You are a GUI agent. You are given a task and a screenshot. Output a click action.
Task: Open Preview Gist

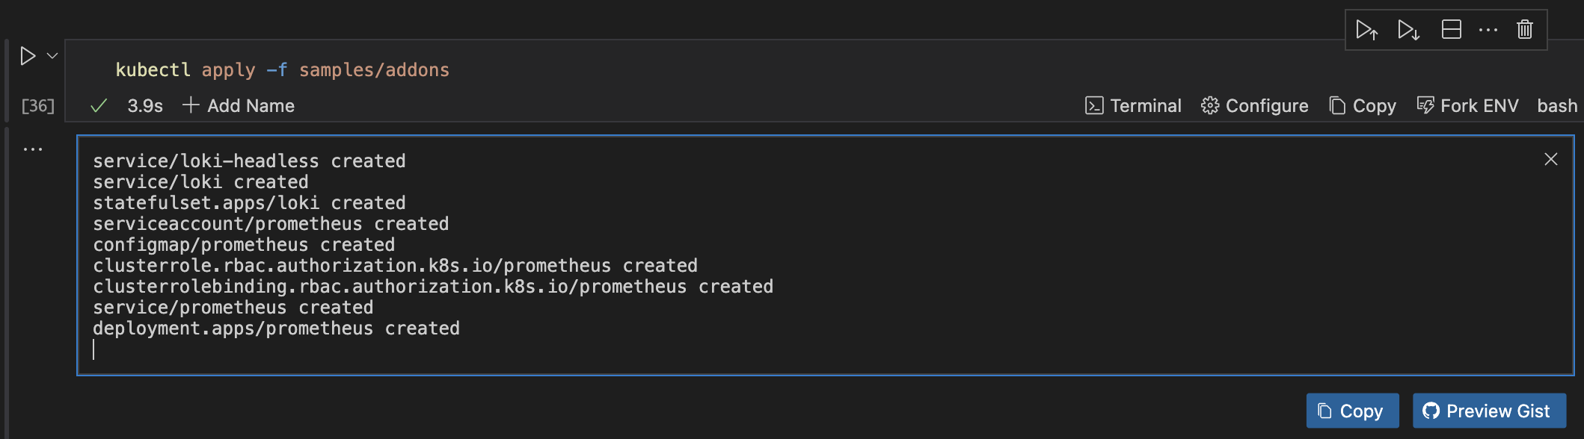pyautogui.click(x=1488, y=411)
